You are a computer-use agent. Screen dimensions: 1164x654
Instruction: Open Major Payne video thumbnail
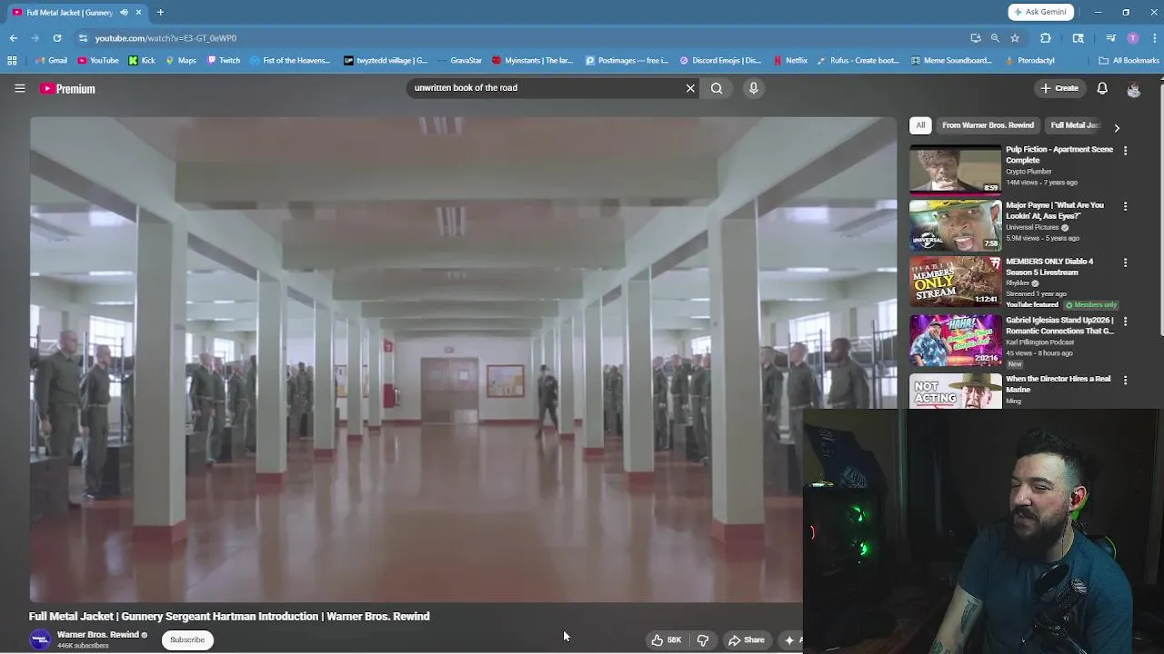tap(955, 225)
